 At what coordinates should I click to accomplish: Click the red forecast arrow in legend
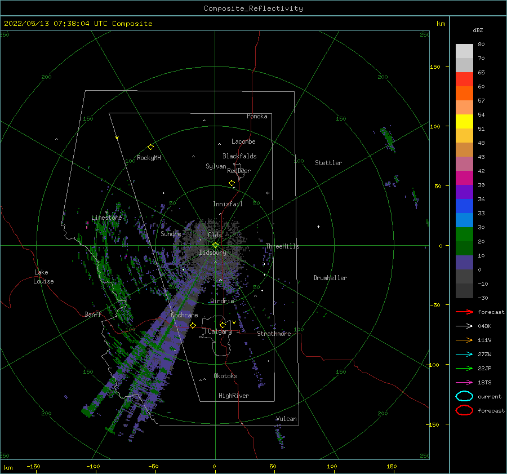tap(464, 312)
